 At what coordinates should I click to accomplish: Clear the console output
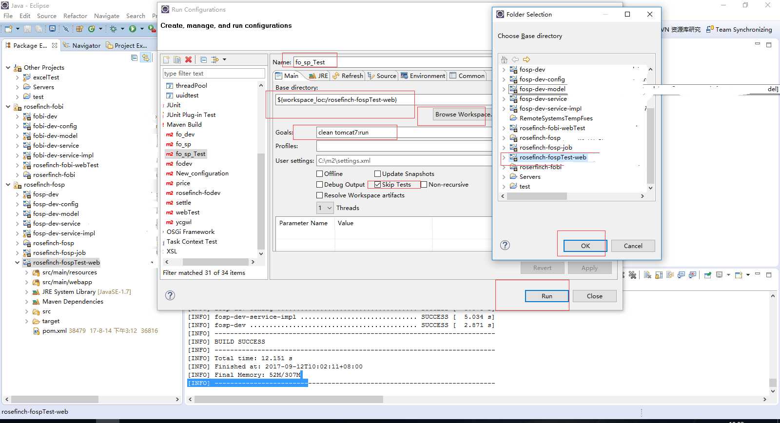pyautogui.click(x=647, y=275)
